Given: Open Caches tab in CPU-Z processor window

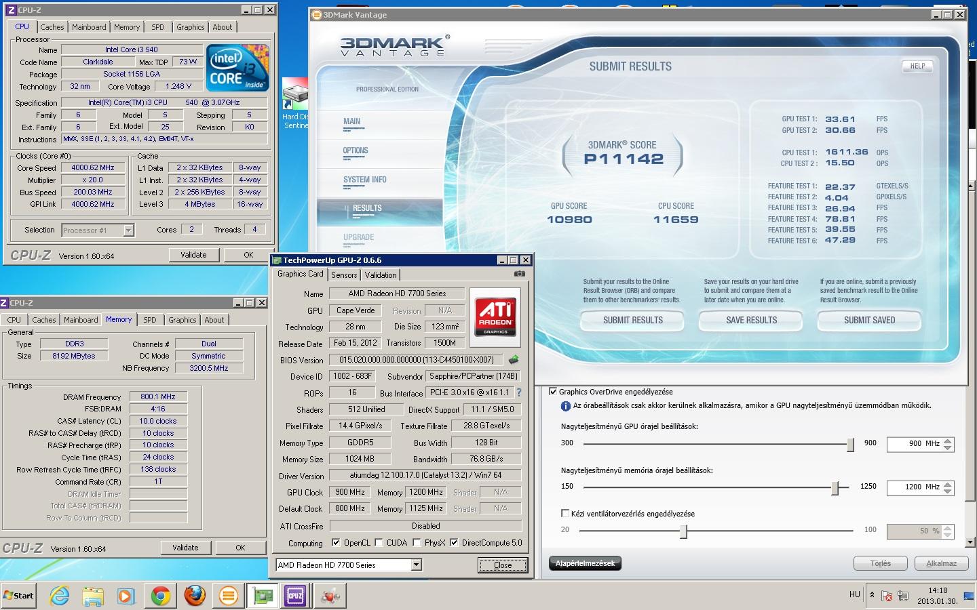Looking at the screenshot, I should pos(52,27).
